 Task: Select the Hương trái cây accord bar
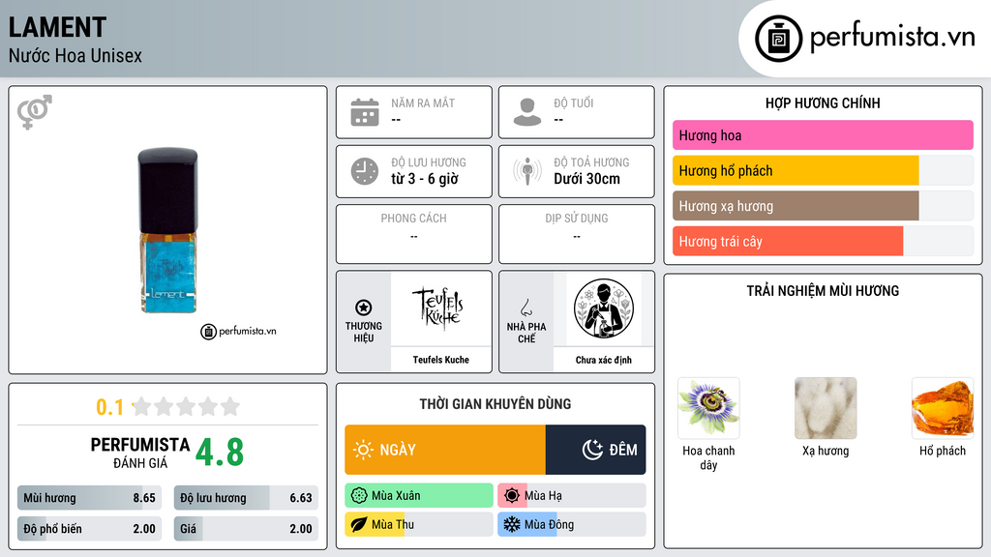pyautogui.click(x=823, y=241)
